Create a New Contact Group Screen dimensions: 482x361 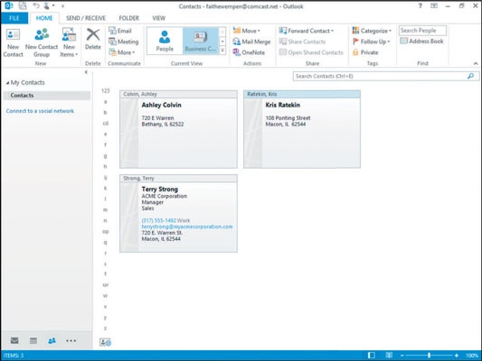pyautogui.click(x=42, y=42)
